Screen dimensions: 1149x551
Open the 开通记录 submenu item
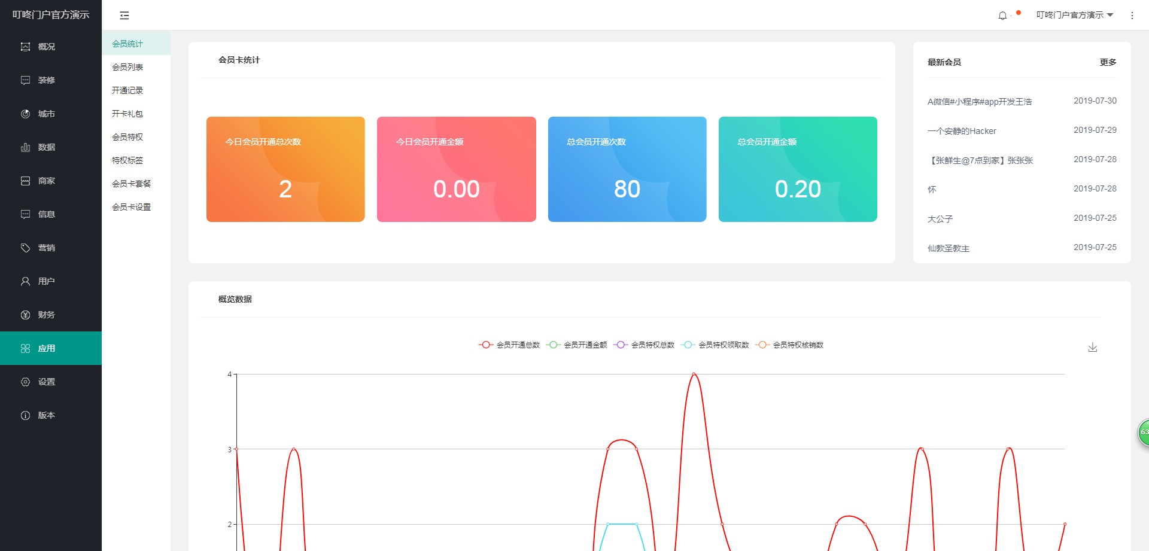[x=136, y=90]
